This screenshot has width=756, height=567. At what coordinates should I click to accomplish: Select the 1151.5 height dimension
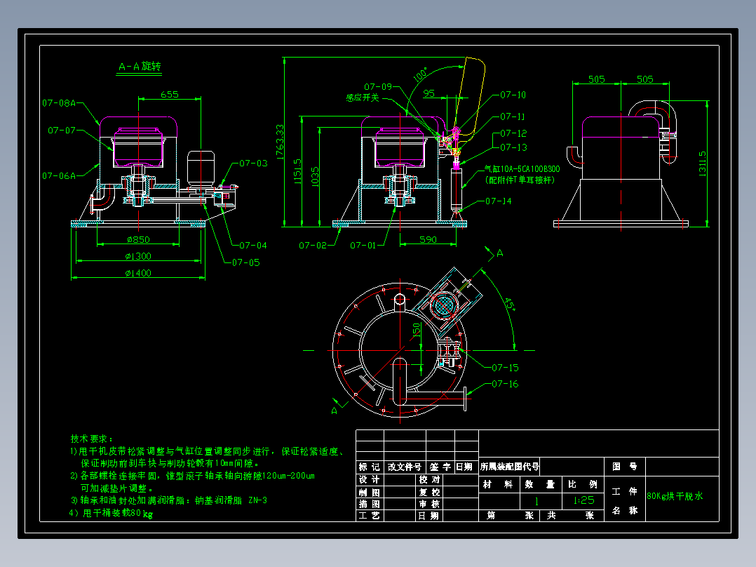tap(297, 171)
